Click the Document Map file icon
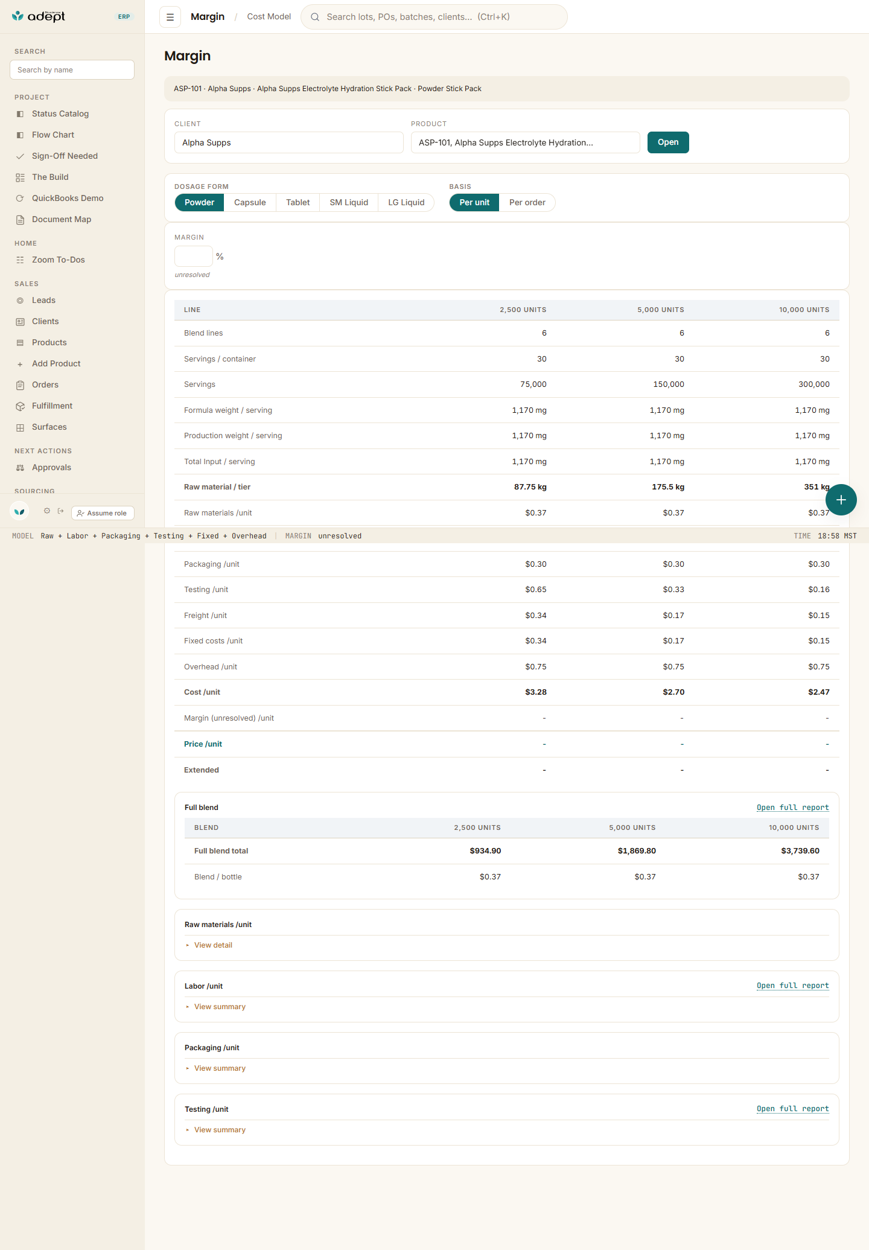The height and width of the screenshot is (1250, 869). 20,220
